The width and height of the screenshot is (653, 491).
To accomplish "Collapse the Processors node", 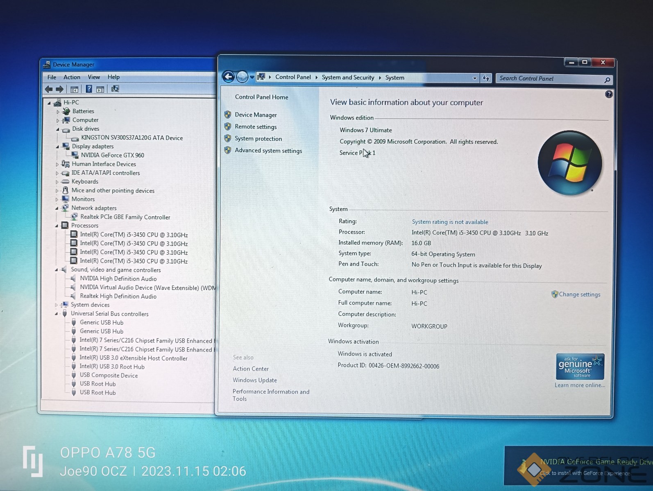I will click(57, 226).
